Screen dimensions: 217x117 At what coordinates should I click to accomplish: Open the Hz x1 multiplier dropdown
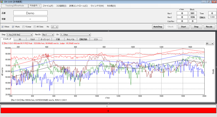tap(55, 27)
